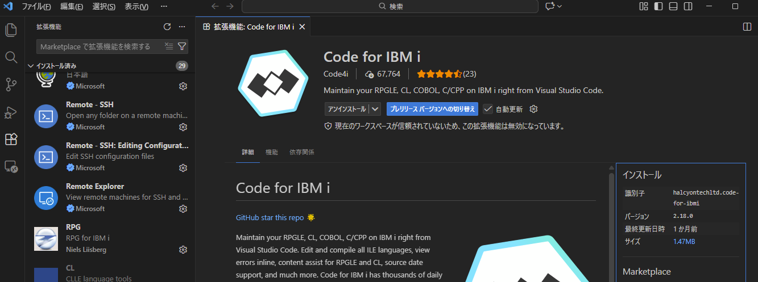
Task: Open settings gear for Remote Explorer extension
Action: coord(183,209)
